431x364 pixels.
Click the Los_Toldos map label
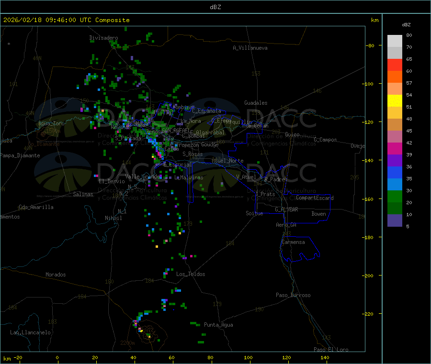[x=191, y=274]
